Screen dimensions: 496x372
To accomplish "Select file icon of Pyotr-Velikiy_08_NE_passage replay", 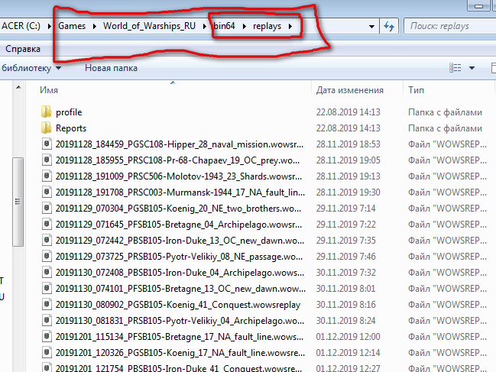I will click(x=47, y=256).
